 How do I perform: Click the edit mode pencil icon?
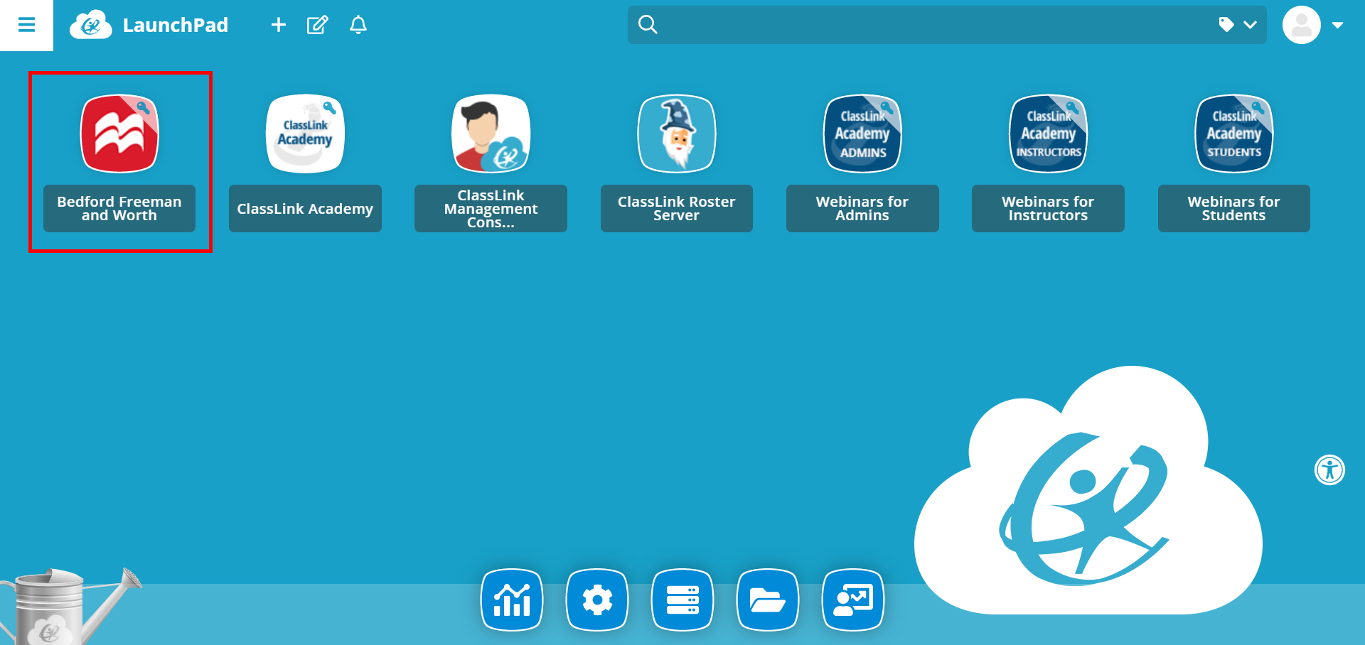click(x=317, y=25)
